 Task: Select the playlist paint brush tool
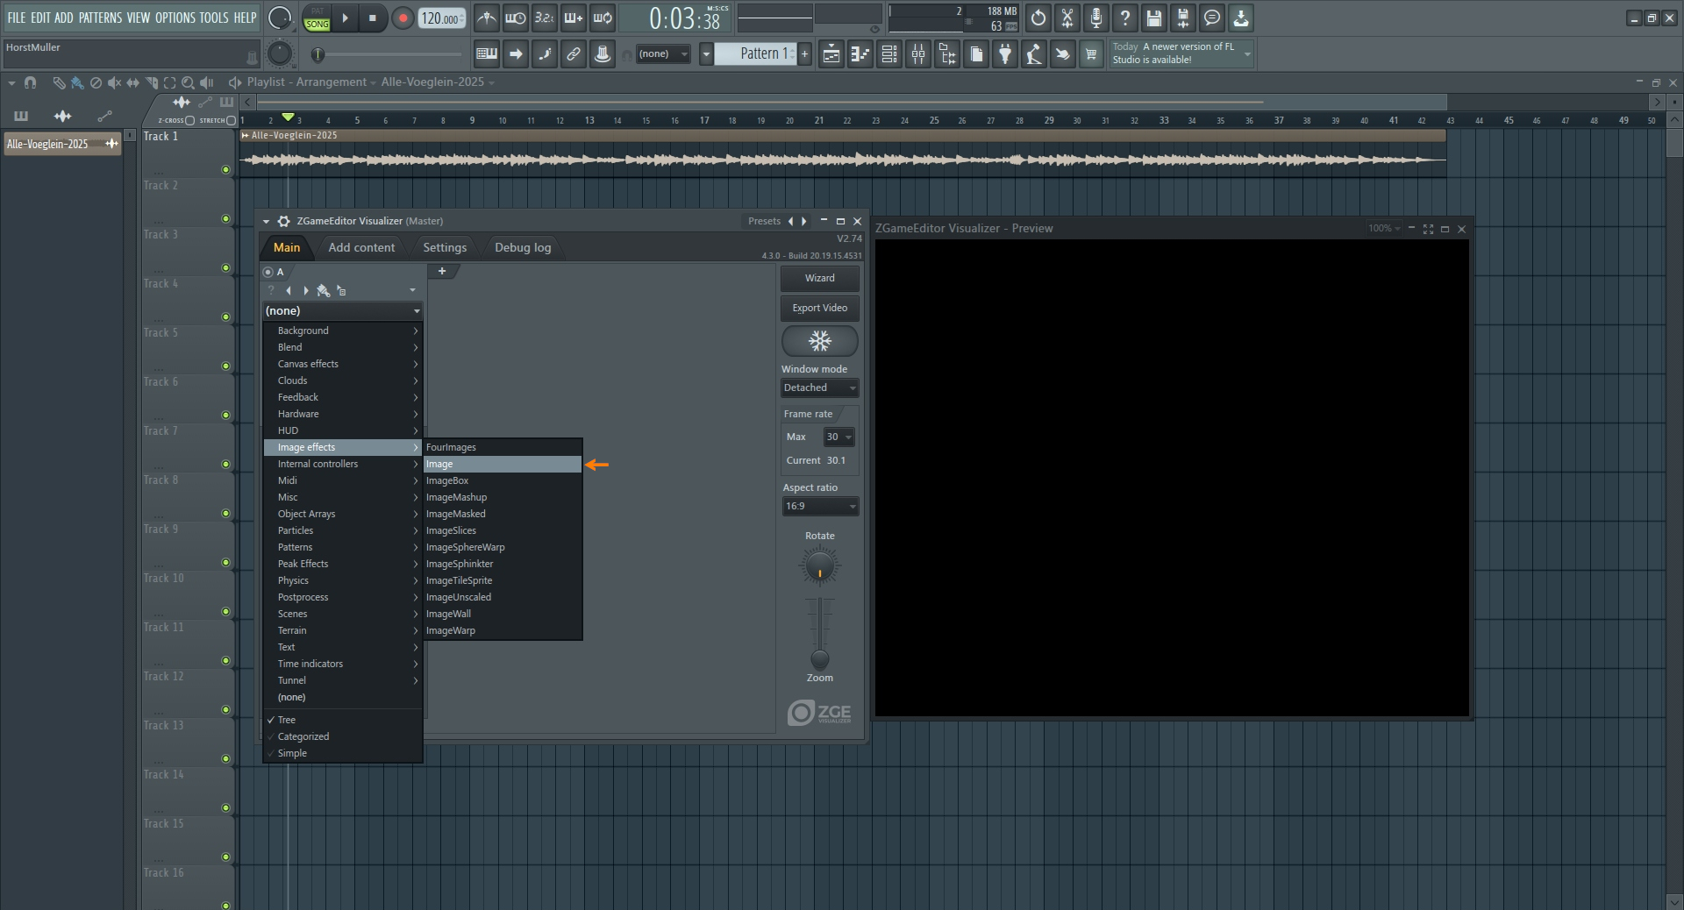pyautogui.click(x=77, y=82)
